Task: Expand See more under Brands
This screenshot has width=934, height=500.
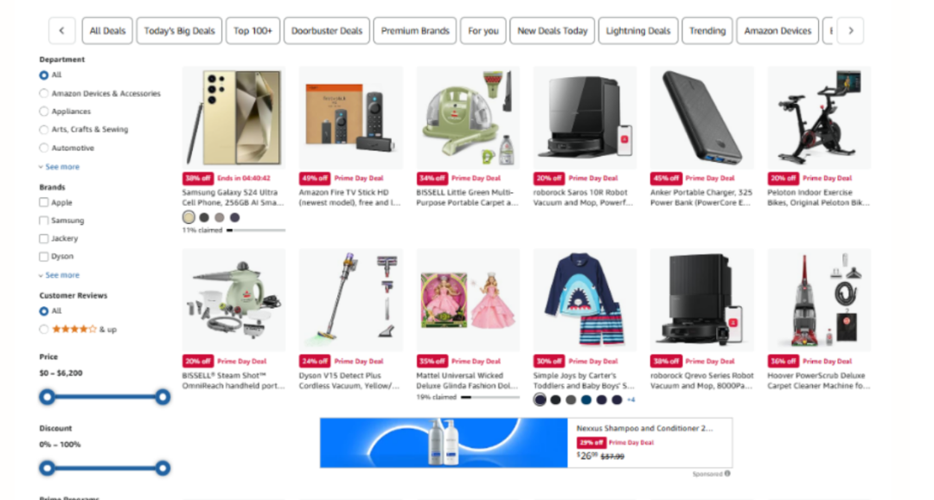Action: (x=59, y=275)
